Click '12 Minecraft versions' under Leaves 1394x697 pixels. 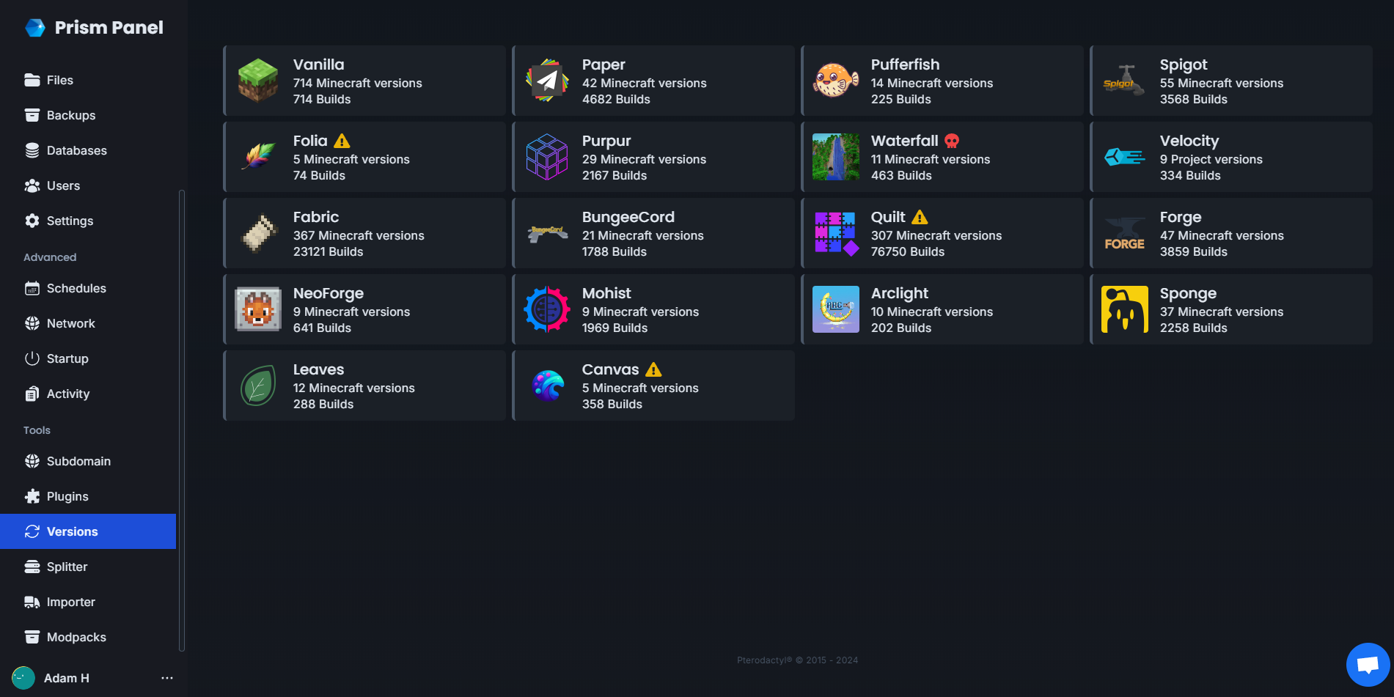[354, 388]
